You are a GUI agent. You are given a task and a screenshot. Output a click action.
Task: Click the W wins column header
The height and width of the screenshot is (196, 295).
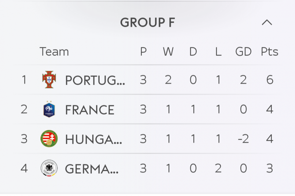click(168, 52)
